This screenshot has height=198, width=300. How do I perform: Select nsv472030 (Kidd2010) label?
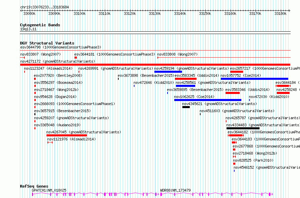(x=269, y=97)
